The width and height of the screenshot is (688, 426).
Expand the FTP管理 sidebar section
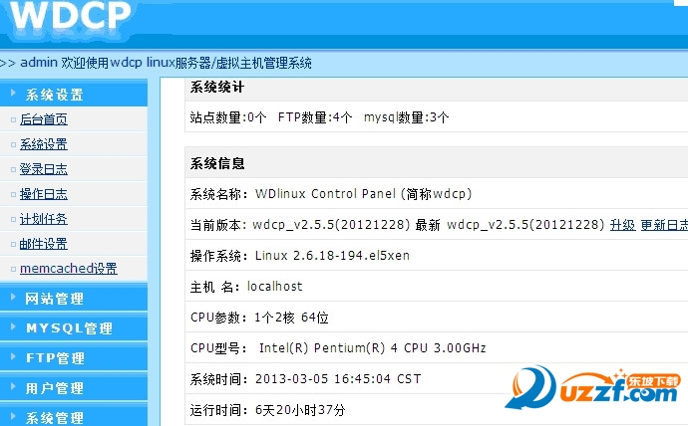coord(55,358)
